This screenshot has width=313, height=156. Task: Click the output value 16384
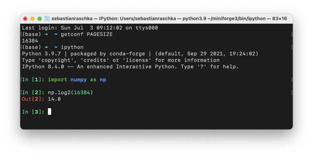[30, 41]
